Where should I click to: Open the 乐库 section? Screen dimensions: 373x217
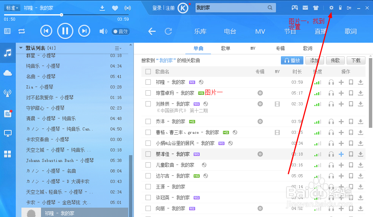coord(200,31)
